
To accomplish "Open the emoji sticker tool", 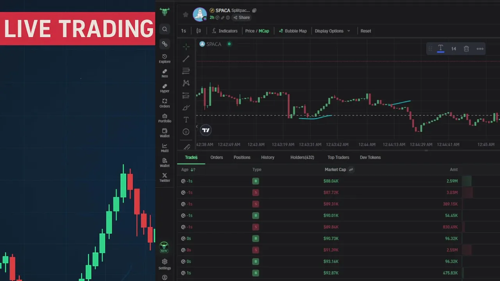I will 186,132.
